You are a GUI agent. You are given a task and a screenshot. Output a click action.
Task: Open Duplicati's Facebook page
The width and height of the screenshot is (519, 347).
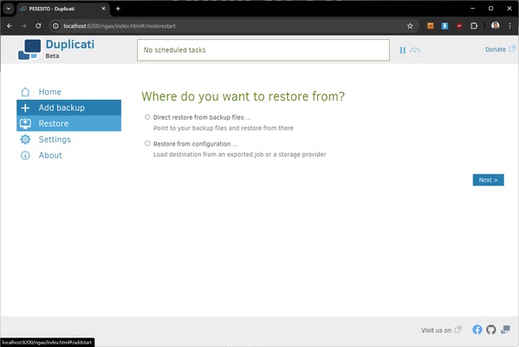click(477, 330)
